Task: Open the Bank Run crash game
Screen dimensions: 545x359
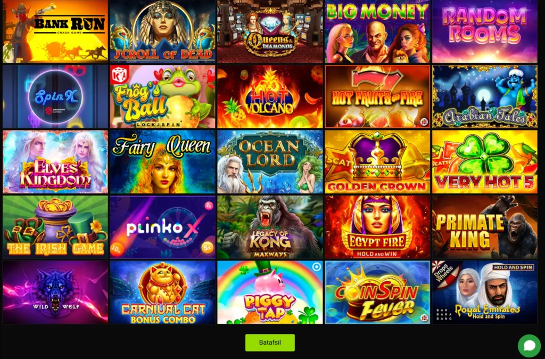Action: pos(55,31)
